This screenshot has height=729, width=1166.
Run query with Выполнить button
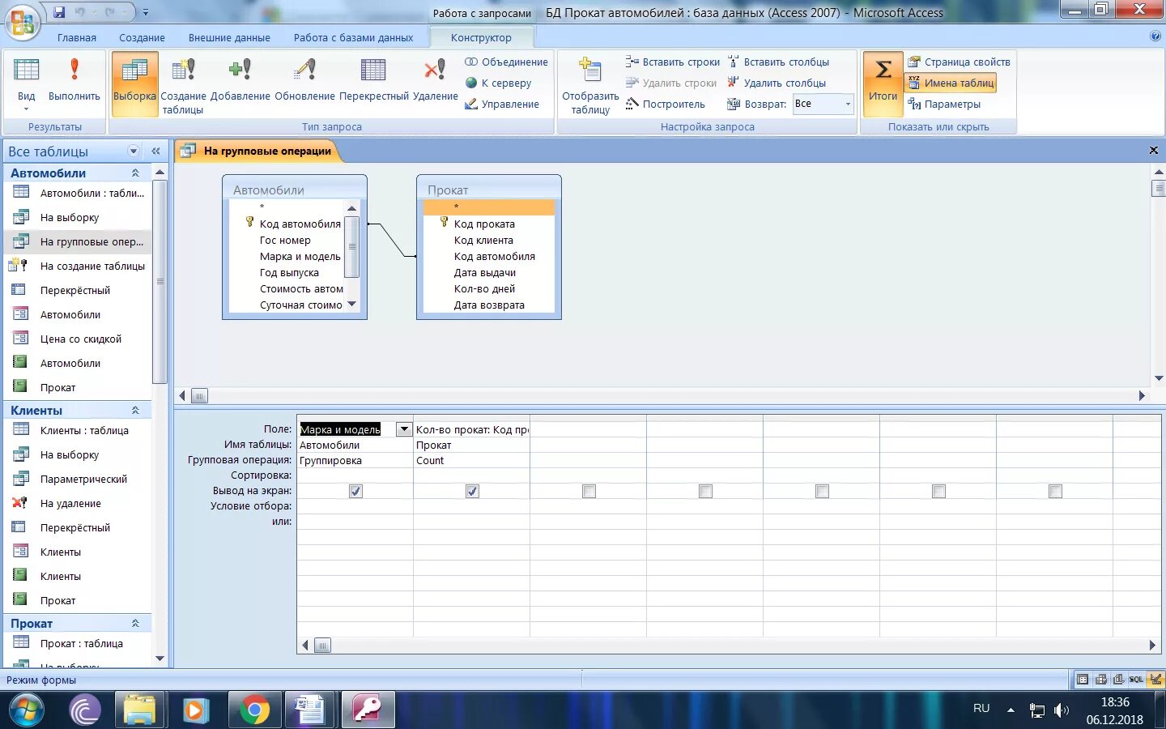(x=74, y=81)
